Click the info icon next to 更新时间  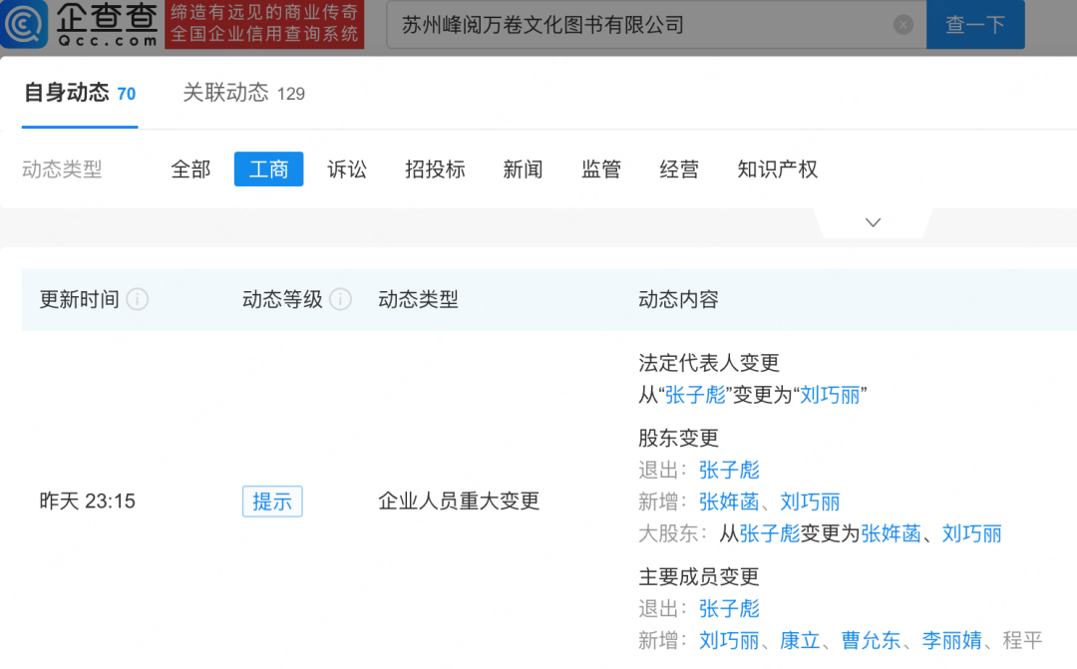(138, 299)
